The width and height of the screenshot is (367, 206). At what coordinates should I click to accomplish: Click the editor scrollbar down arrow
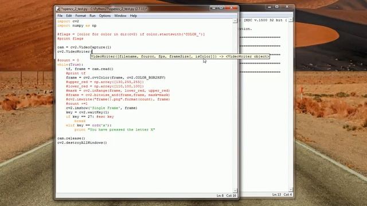click(x=235, y=191)
